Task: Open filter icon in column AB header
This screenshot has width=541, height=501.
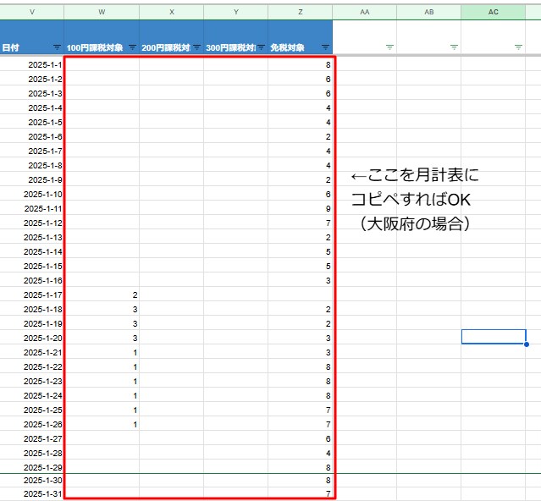Action: click(454, 47)
